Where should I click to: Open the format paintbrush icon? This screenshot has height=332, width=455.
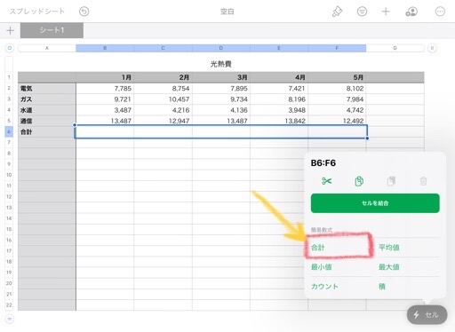(337, 12)
